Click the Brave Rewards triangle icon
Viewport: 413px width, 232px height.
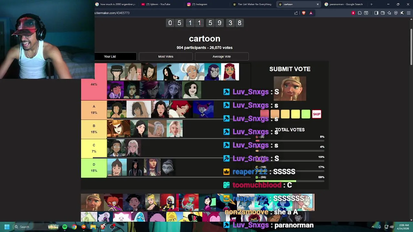(x=311, y=13)
